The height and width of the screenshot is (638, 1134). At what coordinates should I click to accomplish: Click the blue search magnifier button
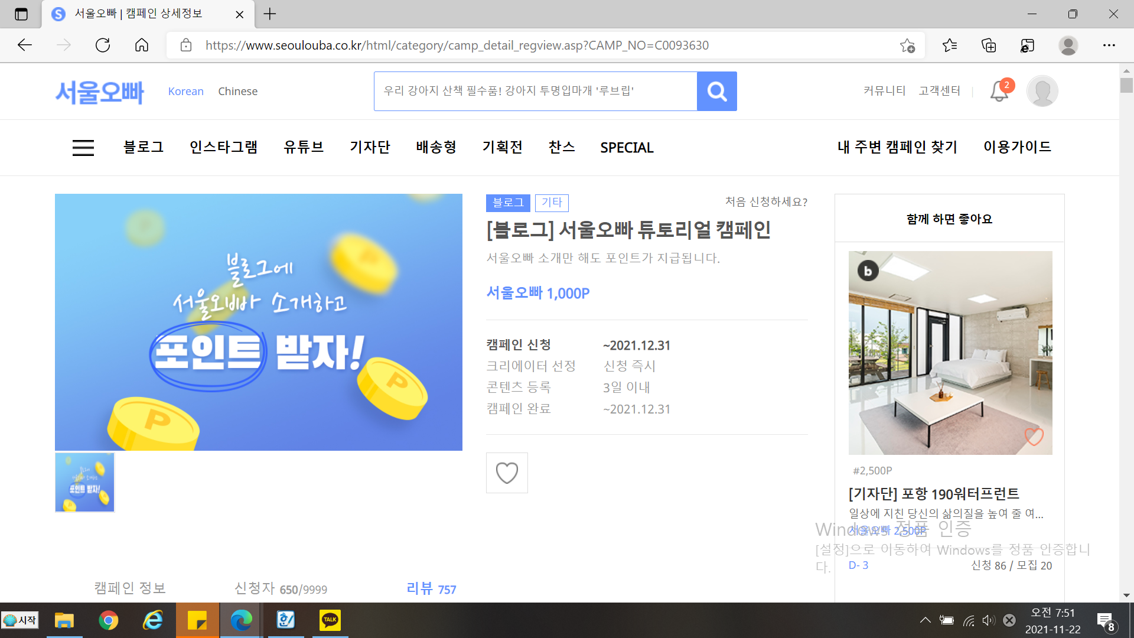[716, 91]
